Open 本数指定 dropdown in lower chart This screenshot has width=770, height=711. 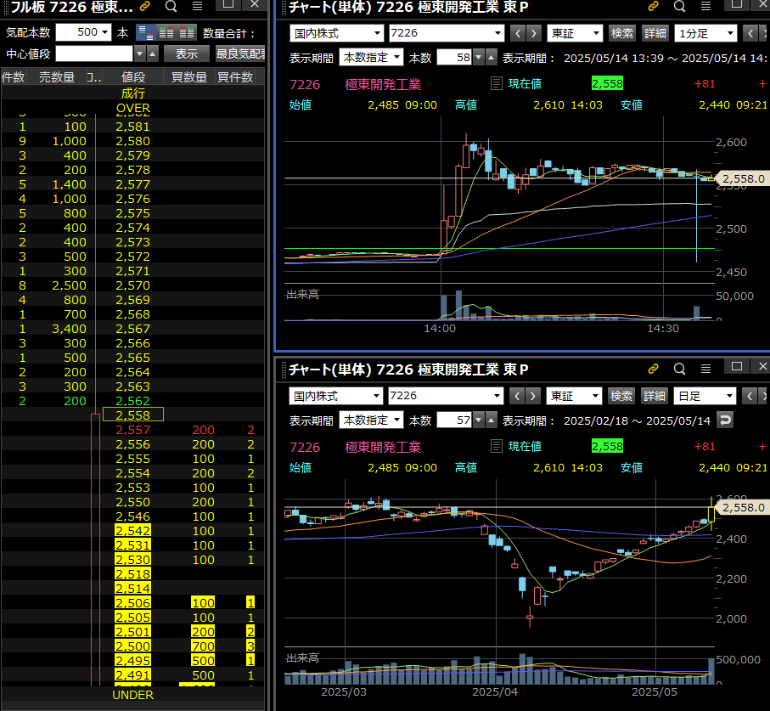coord(371,420)
